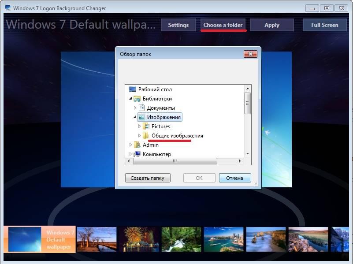
Task: Select the Admin user folder
Action: (x=151, y=145)
